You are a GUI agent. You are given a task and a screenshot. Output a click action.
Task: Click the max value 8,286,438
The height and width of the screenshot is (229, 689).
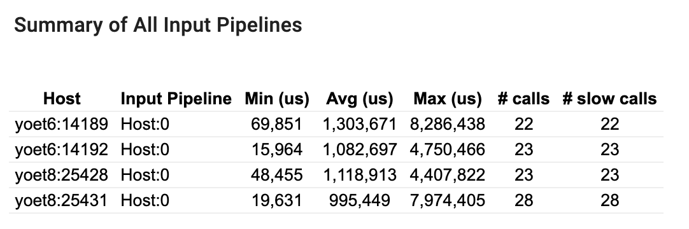447,125
